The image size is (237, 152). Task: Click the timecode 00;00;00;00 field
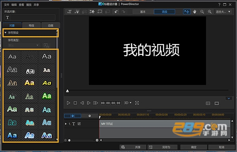[111, 103]
